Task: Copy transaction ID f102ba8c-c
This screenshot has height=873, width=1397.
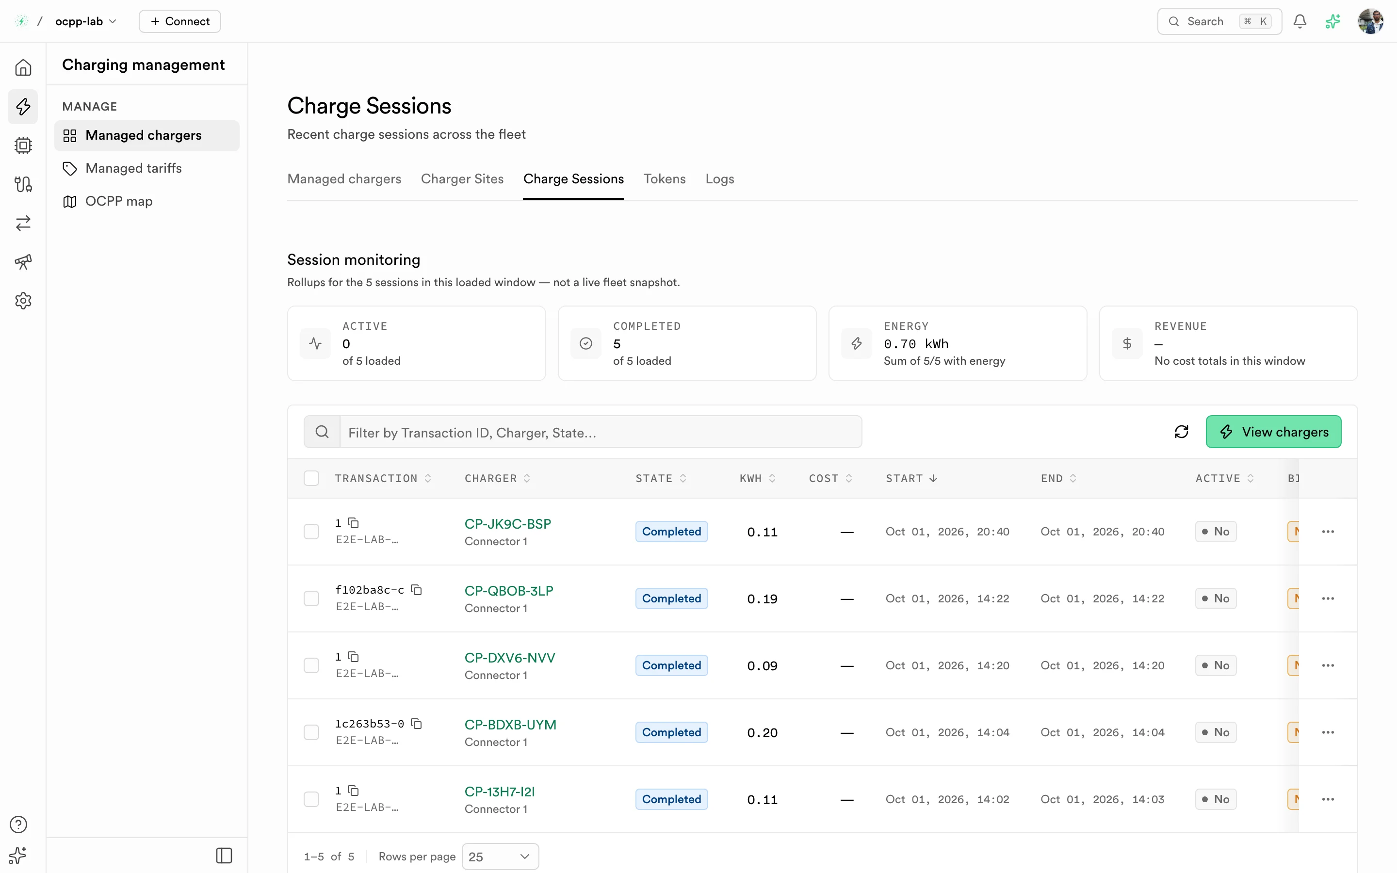Action: tap(416, 589)
